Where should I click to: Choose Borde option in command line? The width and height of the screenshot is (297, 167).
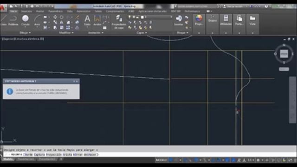(x=28, y=154)
